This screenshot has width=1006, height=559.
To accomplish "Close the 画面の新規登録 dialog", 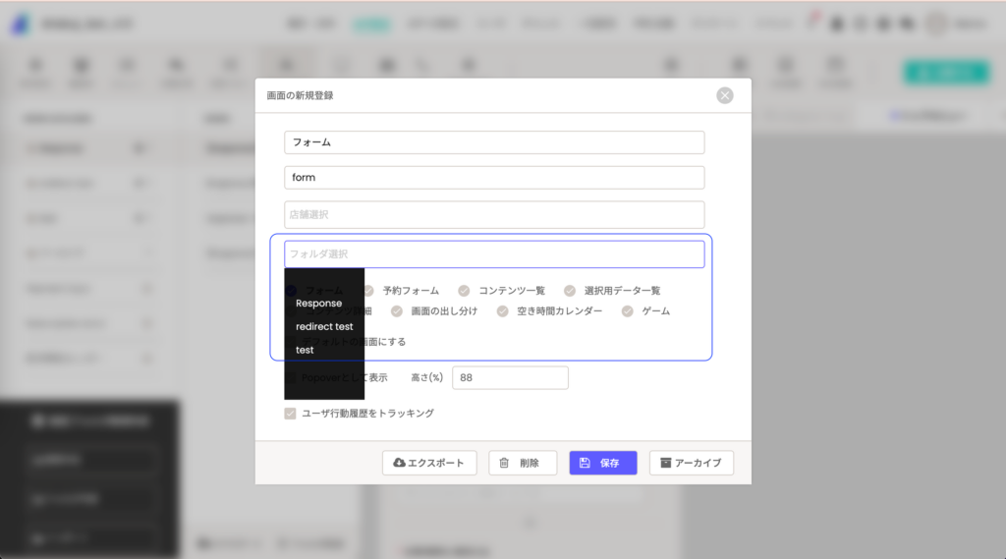I will [725, 95].
